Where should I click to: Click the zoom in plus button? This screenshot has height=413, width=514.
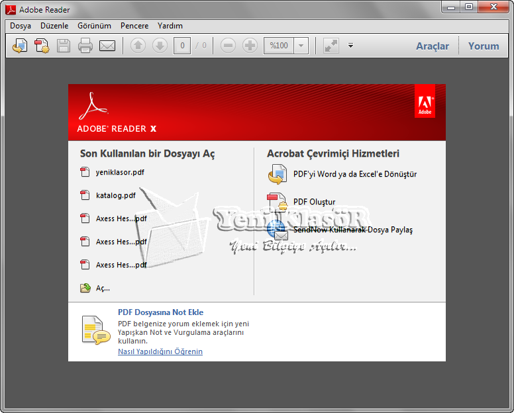[x=250, y=46]
